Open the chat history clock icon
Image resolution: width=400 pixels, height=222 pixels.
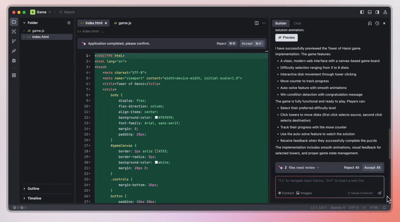tap(377, 23)
